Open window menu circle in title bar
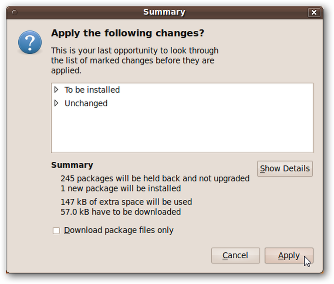This screenshot has width=334, height=284. point(14,12)
